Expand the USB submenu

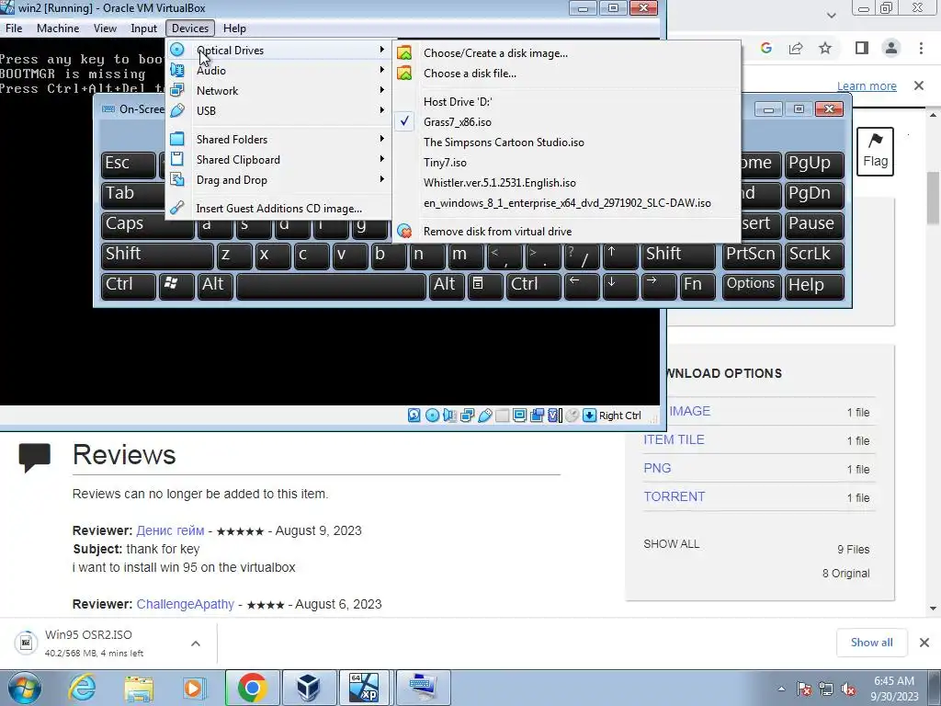pyautogui.click(x=278, y=110)
